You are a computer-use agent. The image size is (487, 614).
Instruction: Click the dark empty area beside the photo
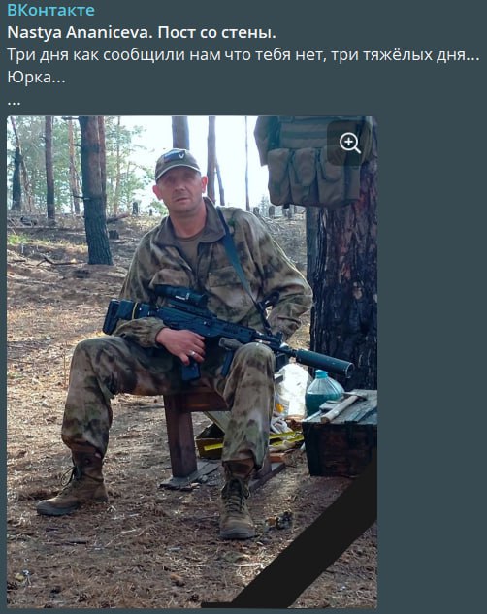pyautogui.click(x=431, y=352)
